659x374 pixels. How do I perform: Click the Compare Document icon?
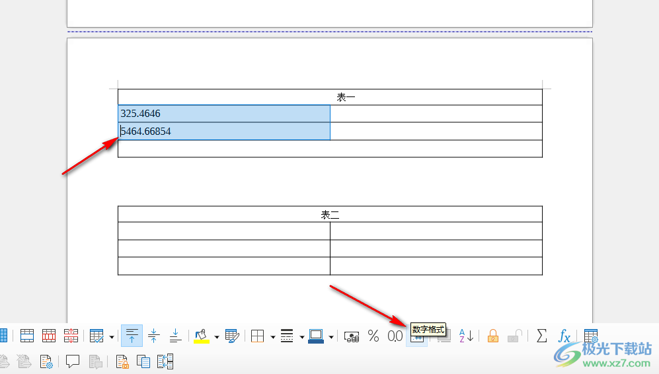[143, 361]
